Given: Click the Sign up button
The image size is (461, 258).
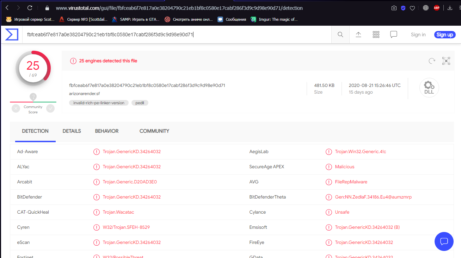Looking at the screenshot, I should click(445, 34).
